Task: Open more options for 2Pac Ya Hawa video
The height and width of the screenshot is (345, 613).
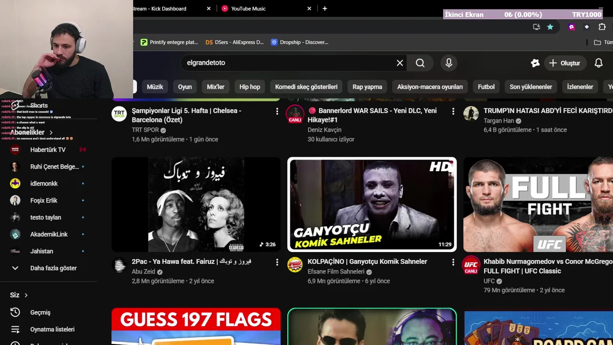Action: click(277, 262)
